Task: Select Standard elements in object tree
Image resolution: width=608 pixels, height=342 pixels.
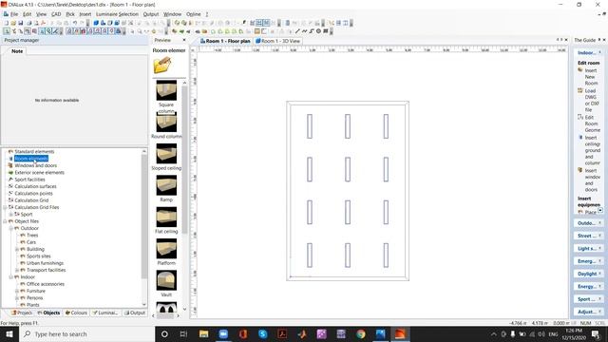Action: 34,151
